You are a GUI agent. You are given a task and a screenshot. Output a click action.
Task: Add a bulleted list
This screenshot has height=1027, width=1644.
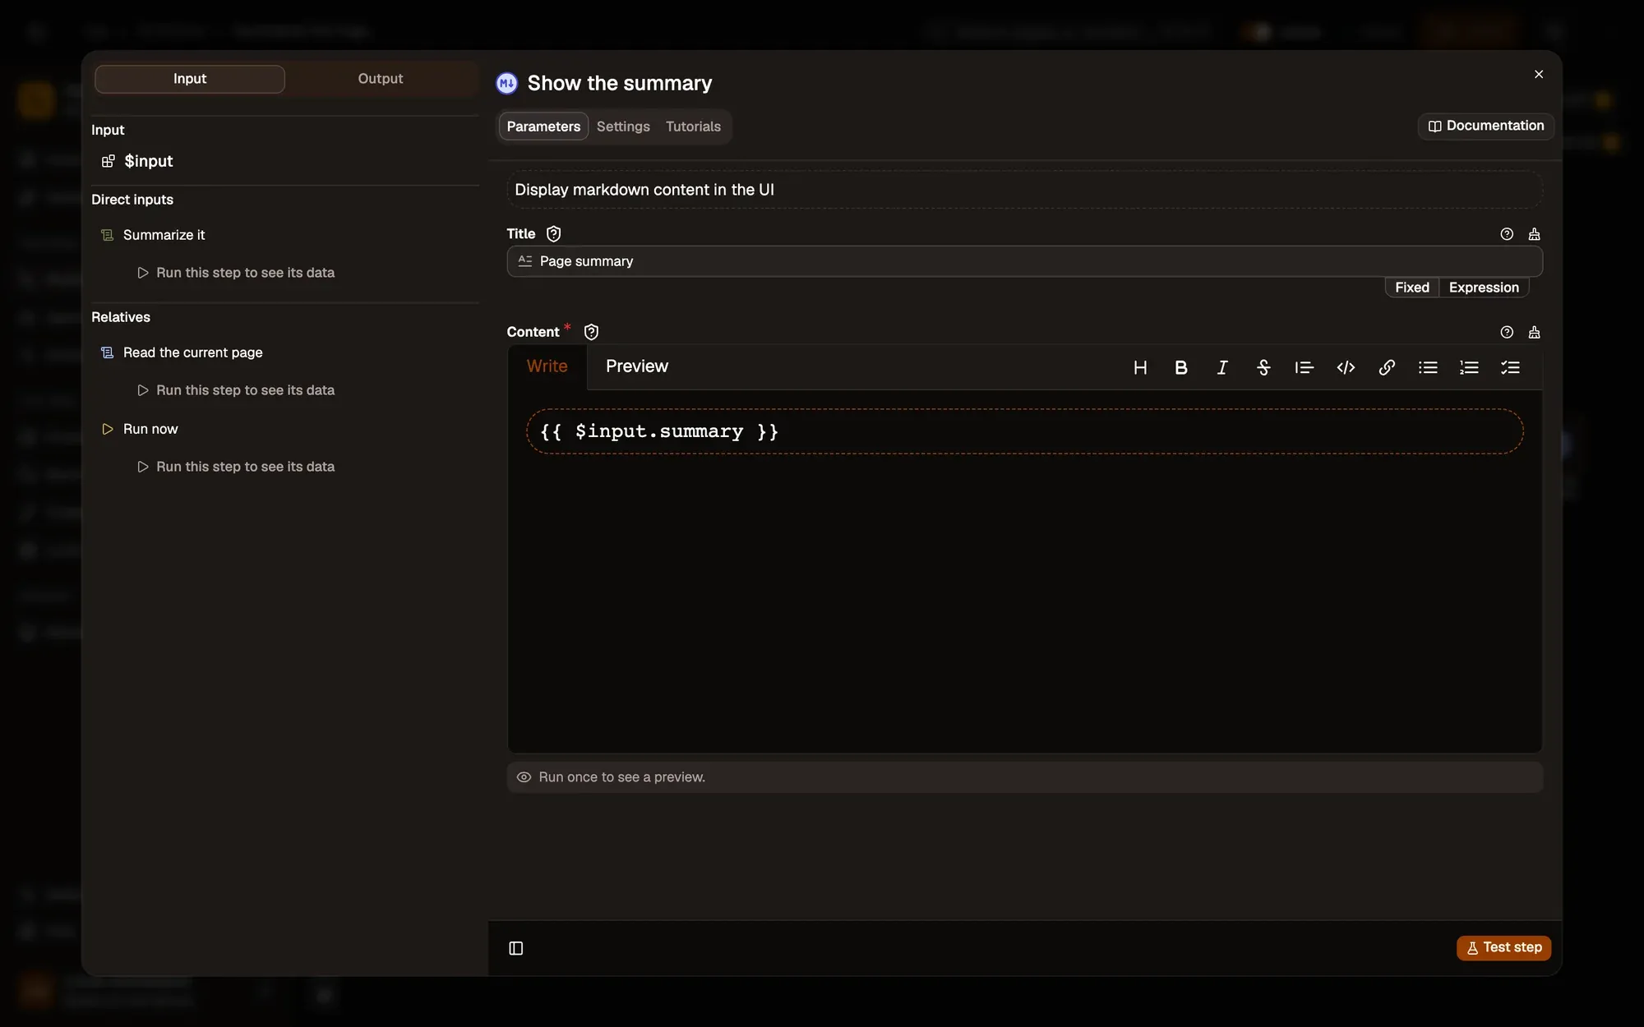tap(1428, 367)
